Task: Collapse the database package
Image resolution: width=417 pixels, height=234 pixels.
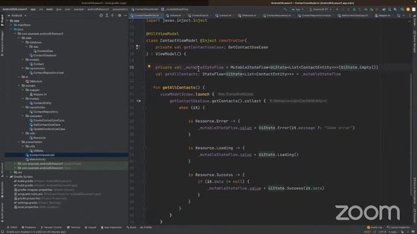Action: pyautogui.click(x=23, y=42)
